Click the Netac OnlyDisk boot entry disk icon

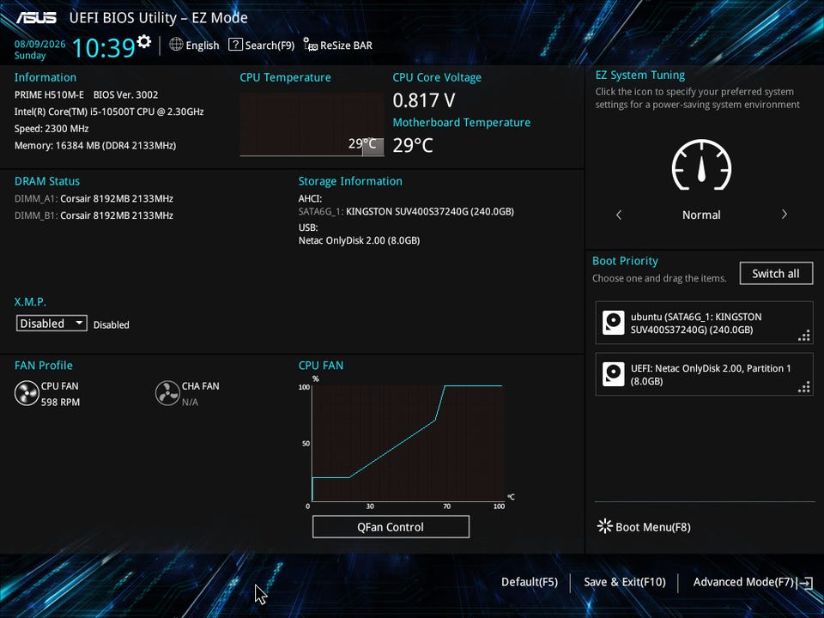pos(613,374)
